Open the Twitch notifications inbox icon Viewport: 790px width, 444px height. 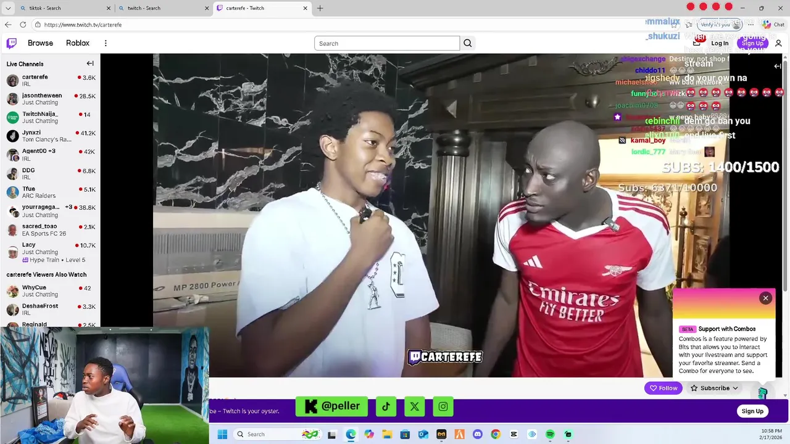point(697,43)
